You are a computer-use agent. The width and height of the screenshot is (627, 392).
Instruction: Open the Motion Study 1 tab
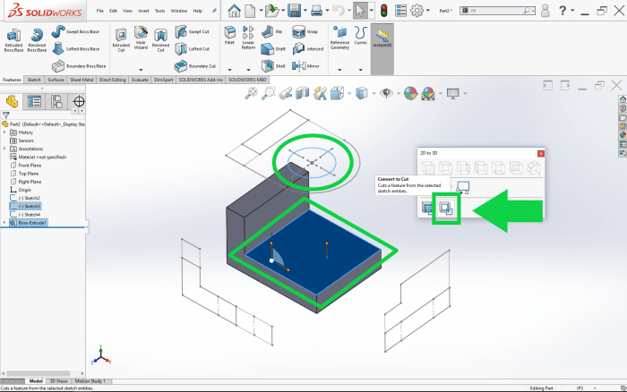[x=90, y=381]
